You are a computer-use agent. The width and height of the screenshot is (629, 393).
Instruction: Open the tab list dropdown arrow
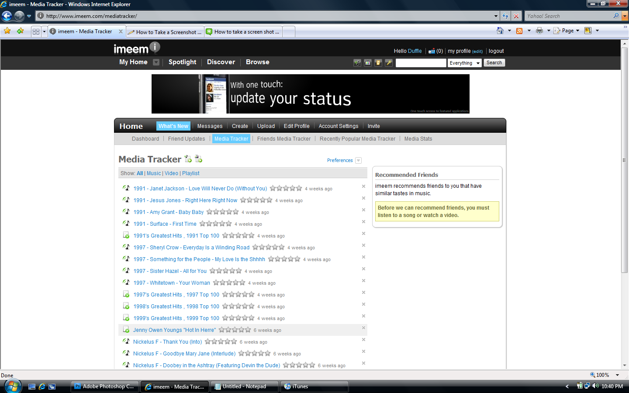44,31
